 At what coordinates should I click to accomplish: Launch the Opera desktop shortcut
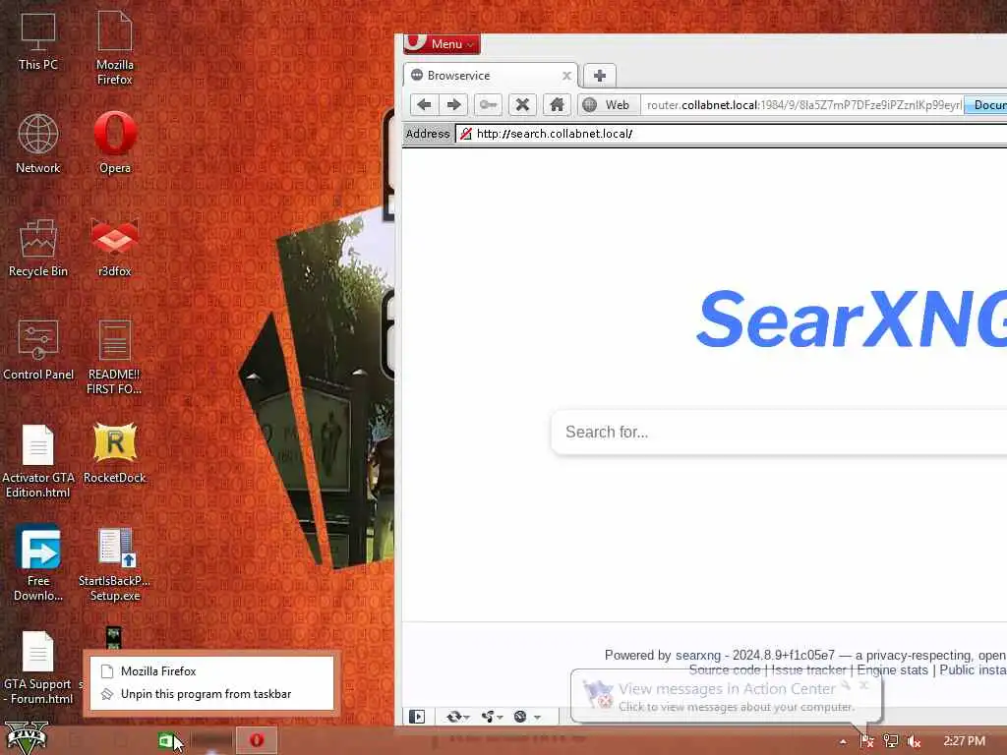click(x=115, y=144)
